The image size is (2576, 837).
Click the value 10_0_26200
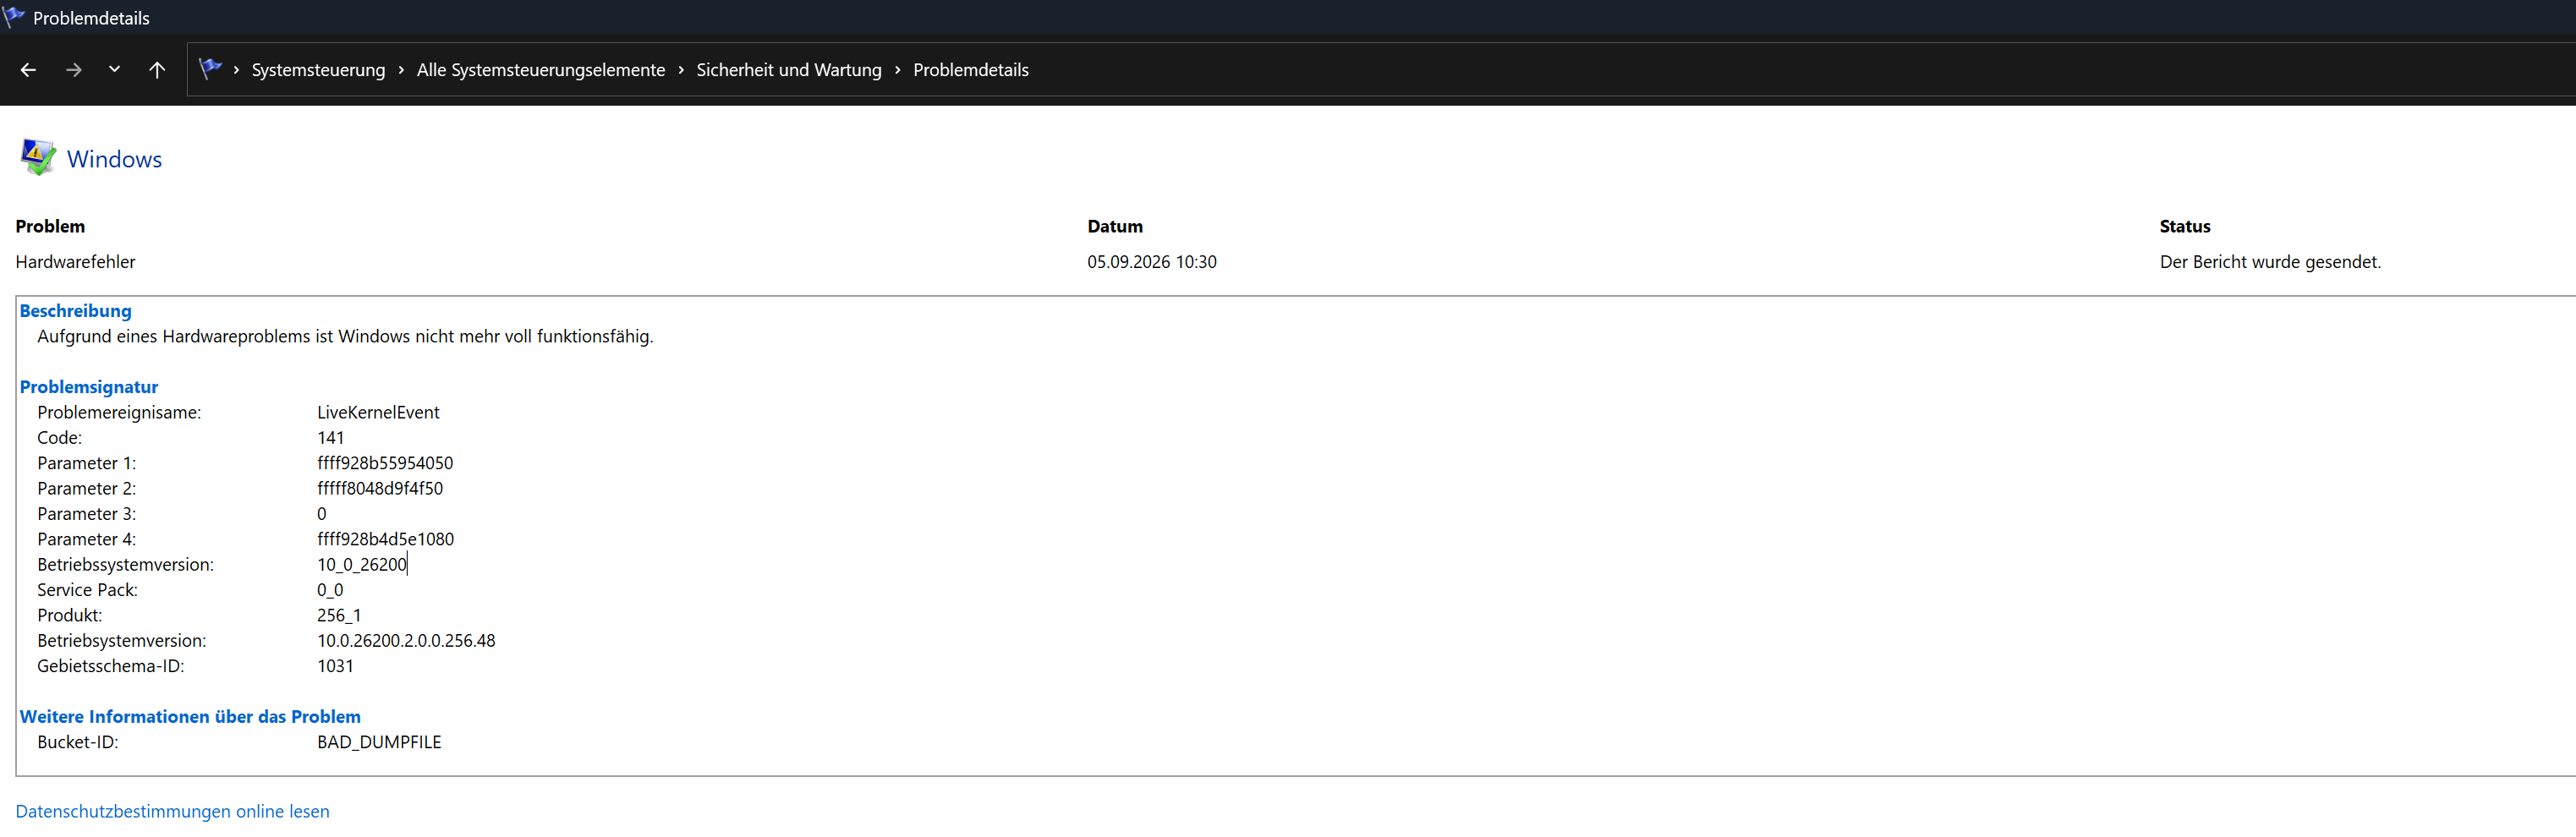click(362, 565)
